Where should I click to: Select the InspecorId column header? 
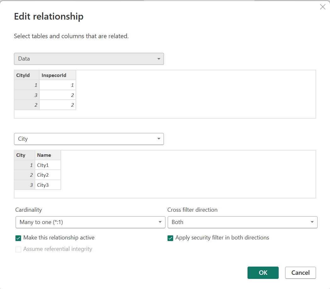(54, 75)
